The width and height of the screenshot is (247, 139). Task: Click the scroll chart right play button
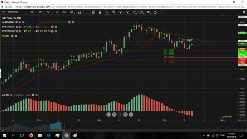point(131,114)
